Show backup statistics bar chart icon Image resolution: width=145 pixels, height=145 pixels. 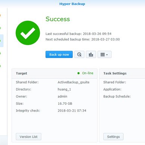click(x=91, y=54)
